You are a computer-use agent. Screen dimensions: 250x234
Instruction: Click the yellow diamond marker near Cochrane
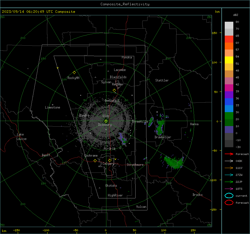[x=95, y=161]
